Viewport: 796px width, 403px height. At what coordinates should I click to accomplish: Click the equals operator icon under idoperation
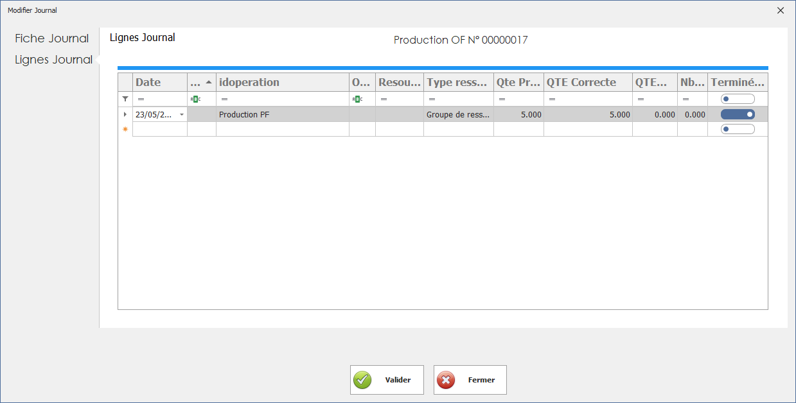point(224,99)
